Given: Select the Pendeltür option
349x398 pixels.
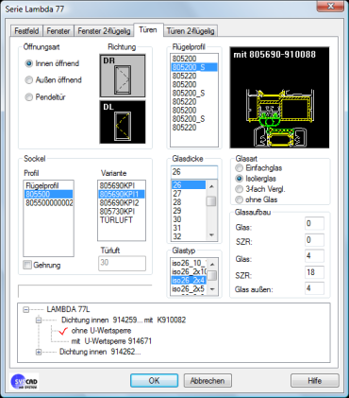Looking at the screenshot, I should [29, 97].
